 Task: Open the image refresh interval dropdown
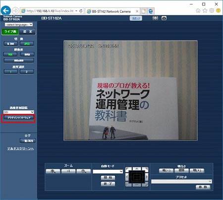pyautogui.click(x=19, y=112)
